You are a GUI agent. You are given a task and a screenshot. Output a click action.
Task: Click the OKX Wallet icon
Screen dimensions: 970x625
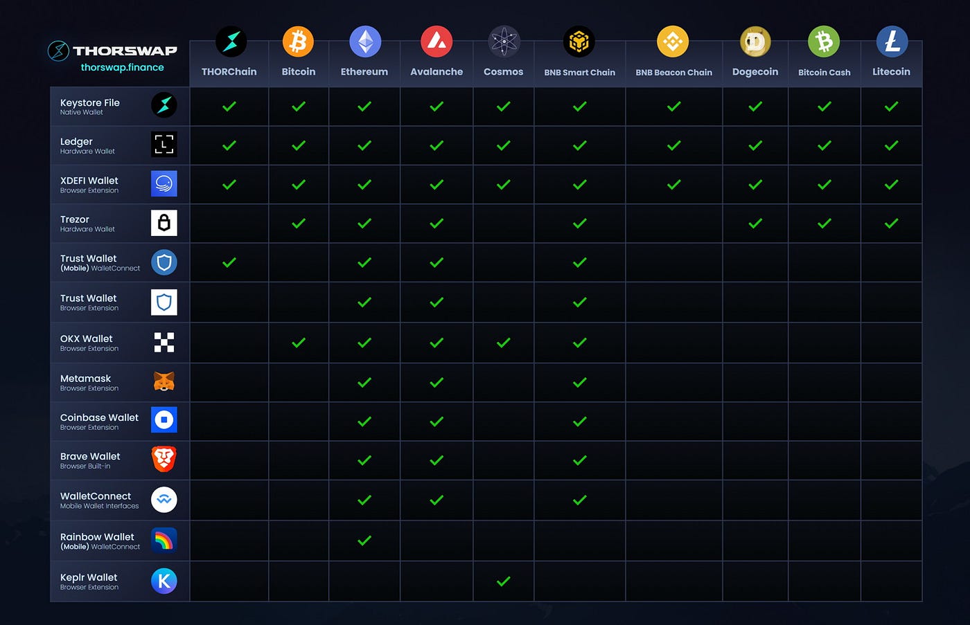(164, 342)
